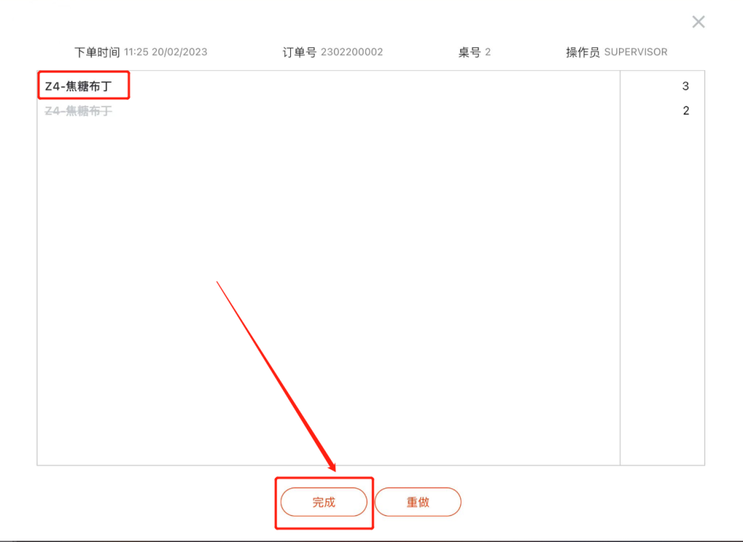
Task: Click quantity 2 of the crossed-out item
Action: [686, 111]
